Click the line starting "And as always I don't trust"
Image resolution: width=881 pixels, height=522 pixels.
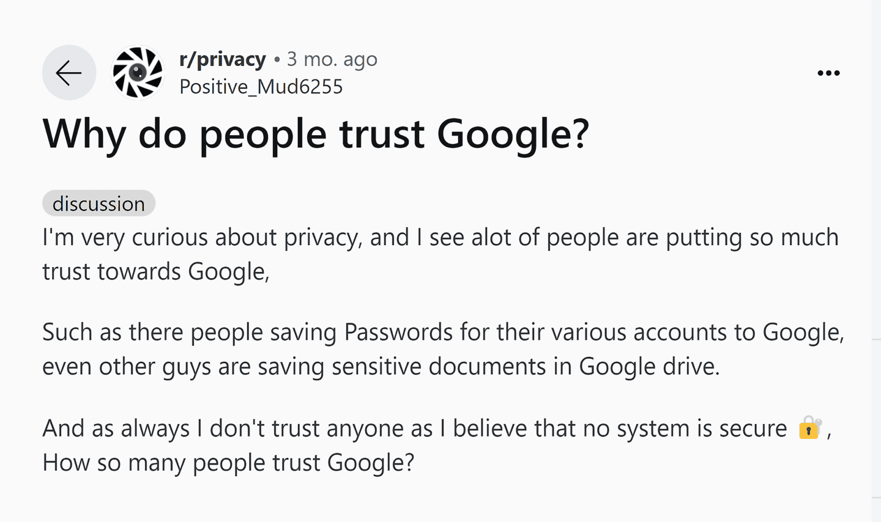[414, 428]
